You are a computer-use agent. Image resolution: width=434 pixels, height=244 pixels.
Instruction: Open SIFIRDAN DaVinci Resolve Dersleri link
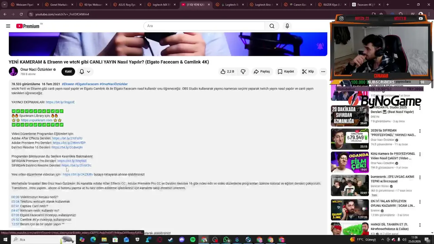coord(76,165)
